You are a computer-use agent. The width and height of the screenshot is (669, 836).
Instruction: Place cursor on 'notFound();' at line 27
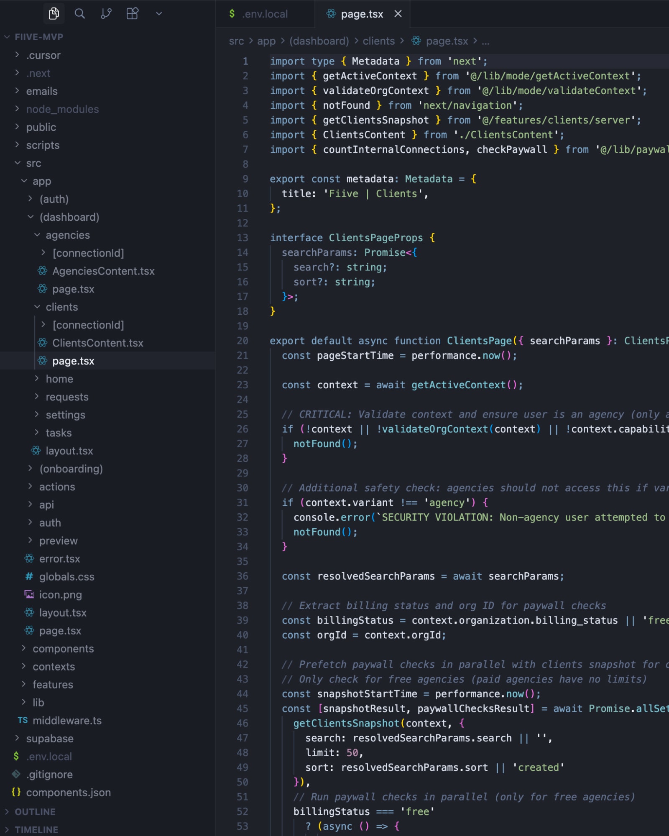point(325,443)
